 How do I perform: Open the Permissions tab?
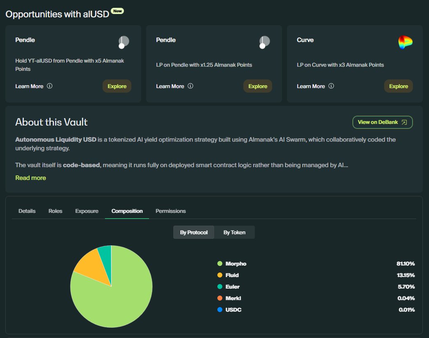(x=171, y=211)
